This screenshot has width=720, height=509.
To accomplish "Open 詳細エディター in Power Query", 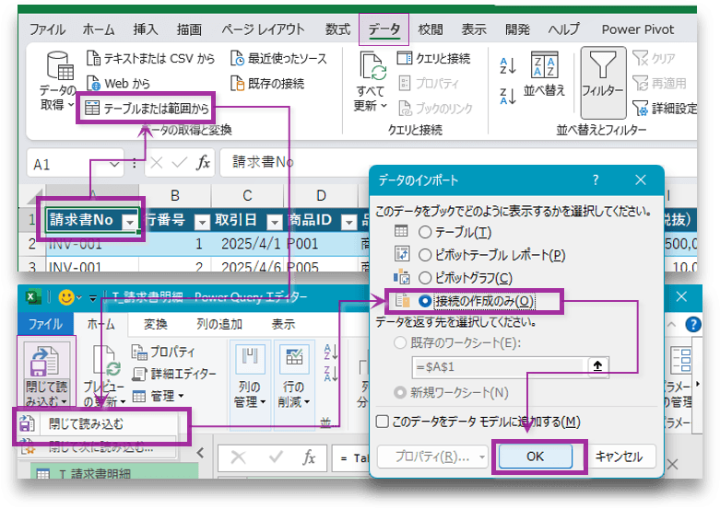I will pos(174,374).
